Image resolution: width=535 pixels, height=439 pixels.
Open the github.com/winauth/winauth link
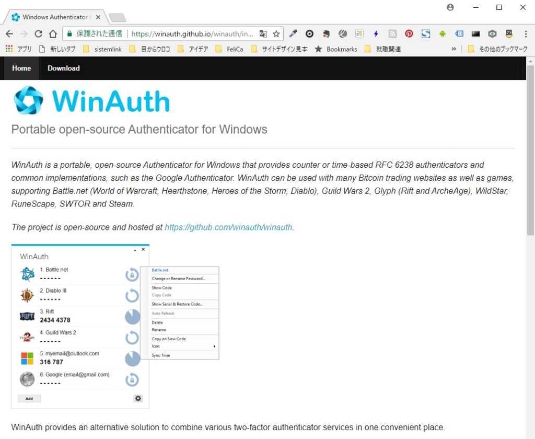coord(228,227)
